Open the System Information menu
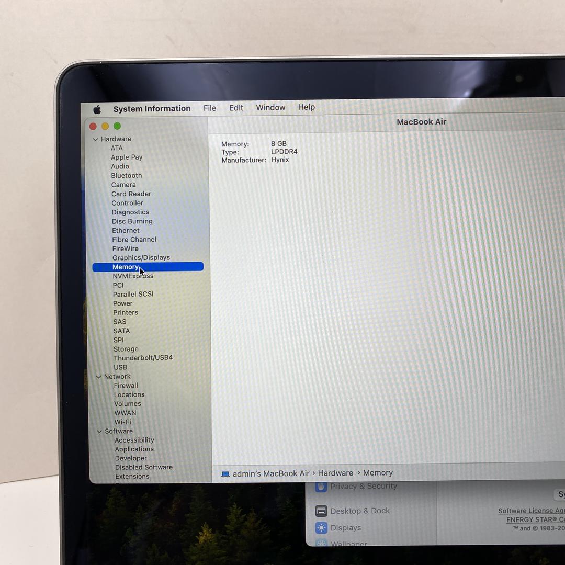 coord(152,109)
